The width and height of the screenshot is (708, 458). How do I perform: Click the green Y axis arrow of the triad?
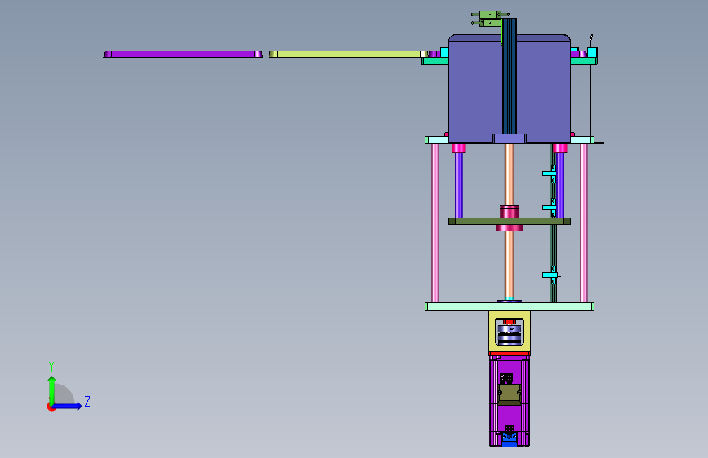click(52, 390)
